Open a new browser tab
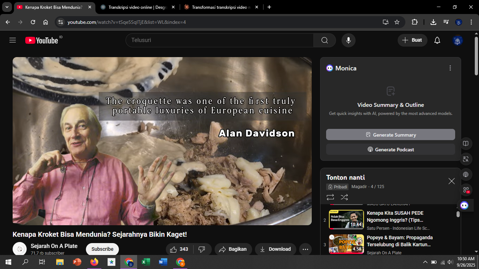The image size is (479, 269). (x=269, y=7)
